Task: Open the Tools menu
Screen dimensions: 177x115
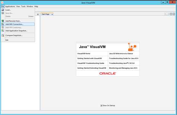Action: click(23, 6)
